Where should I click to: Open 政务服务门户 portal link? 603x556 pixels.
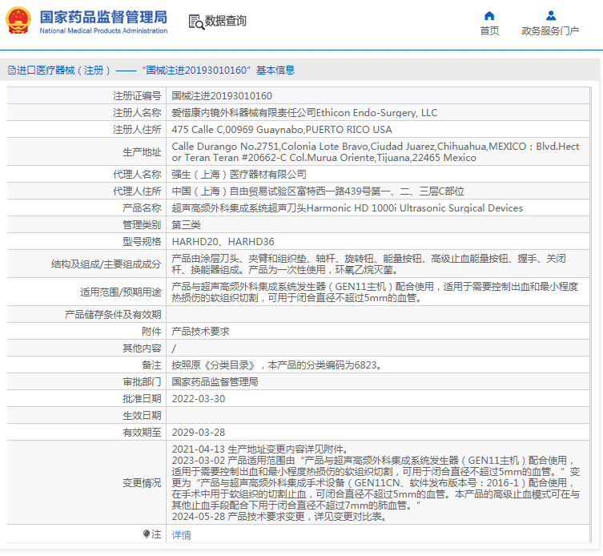click(550, 30)
